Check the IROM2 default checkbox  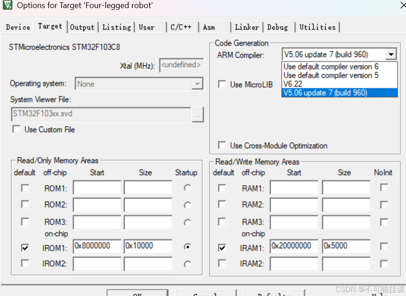(25, 263)
